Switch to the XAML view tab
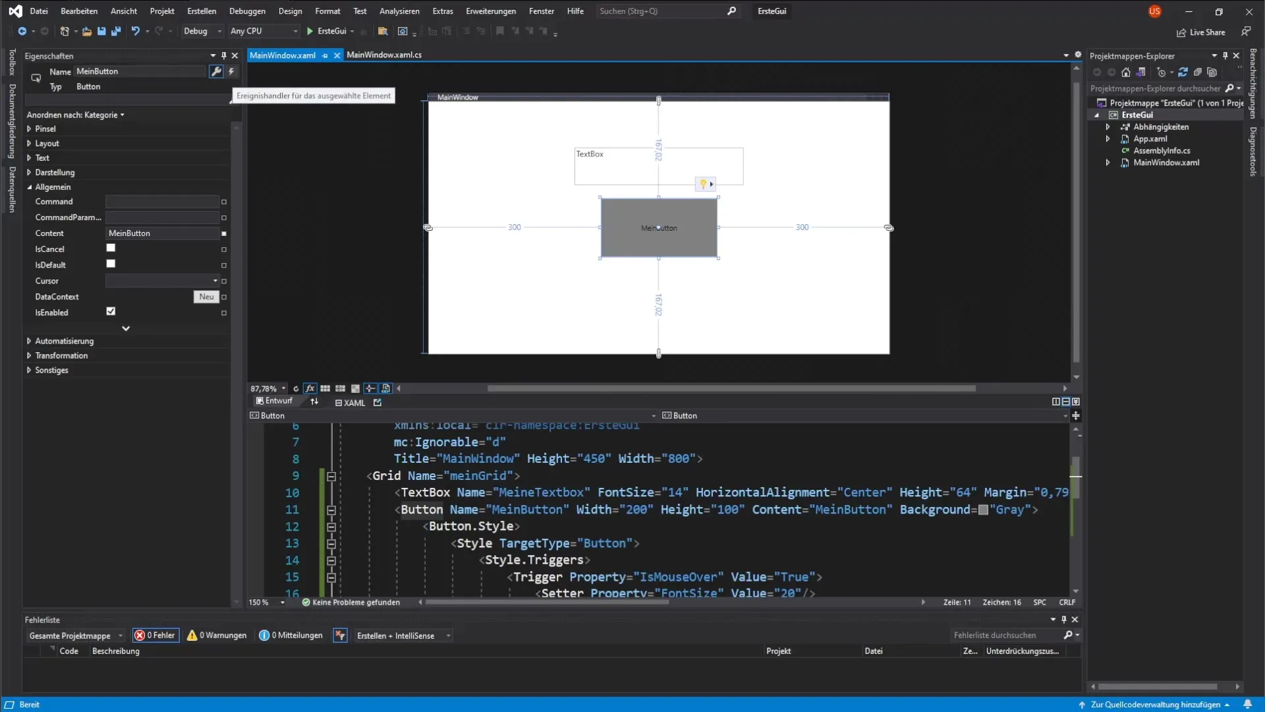Screen dimensions: 1265x712 pyautogui.click(x=350, y=403)
